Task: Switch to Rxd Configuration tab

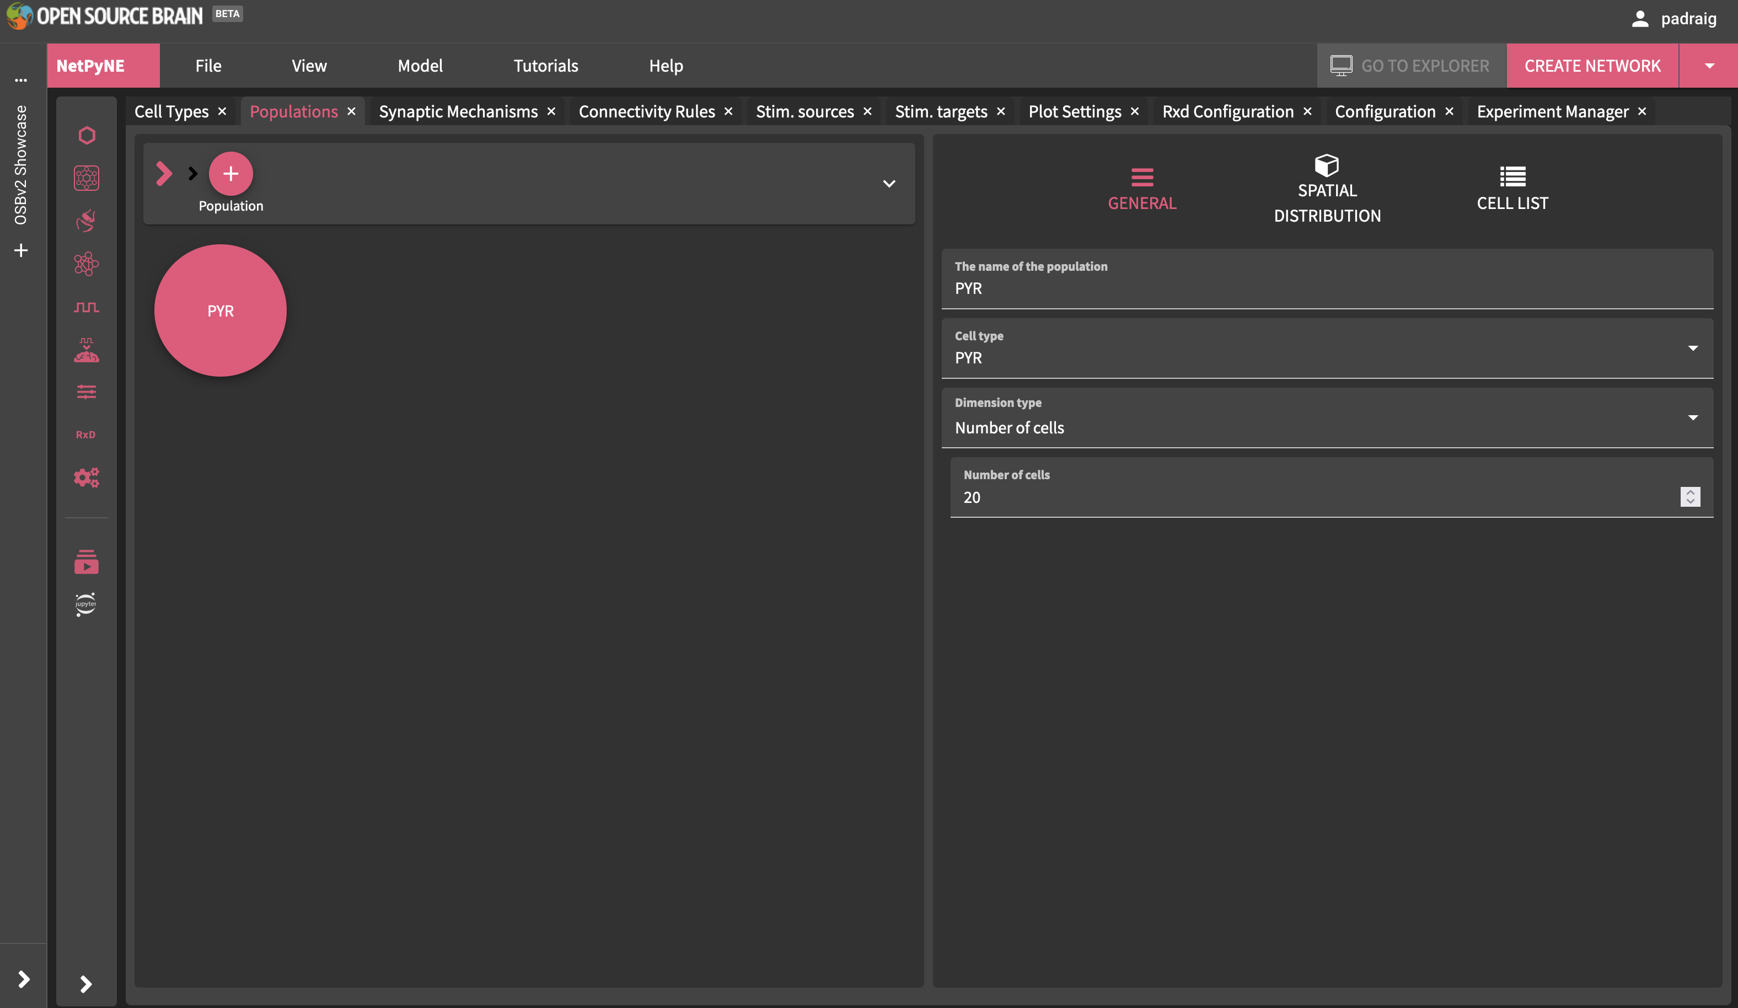Action: tap(1227, 111)
